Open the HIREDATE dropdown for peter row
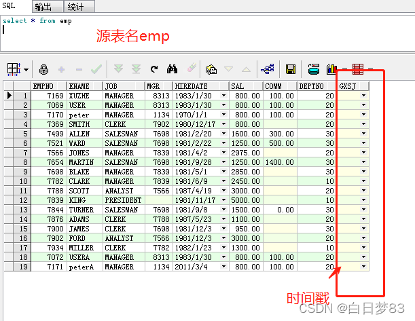The width and height of the screenshot is (415, 321). click(224, 115)
